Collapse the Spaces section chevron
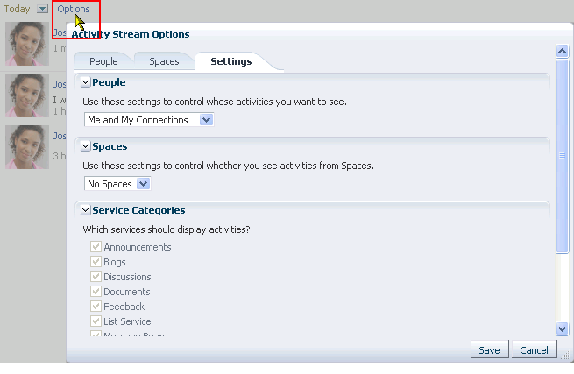The image size is (574, 374). point(85,146)
